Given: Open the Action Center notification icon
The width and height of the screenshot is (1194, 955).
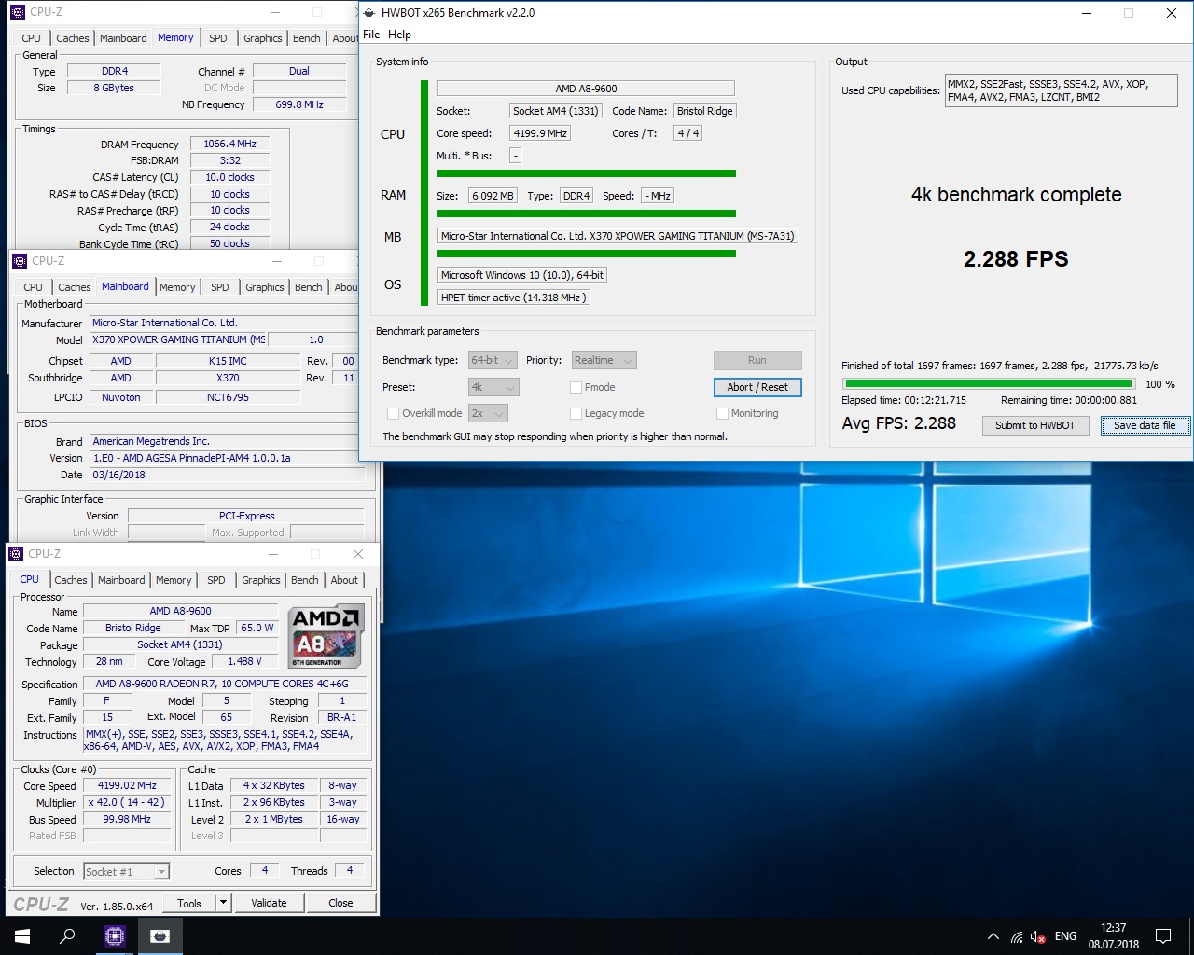Looking at the screenshot, I should click(x=1163, y=935).
